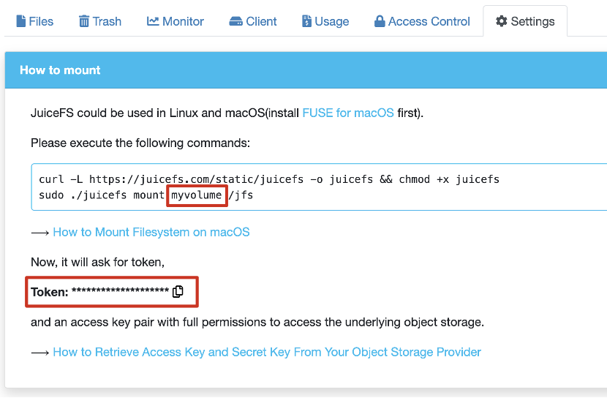607x398 pixels.
Task: Click the Files document icon
Action: (21, 21)
